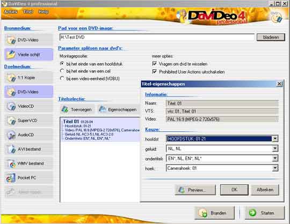Open the Acties menu

pos(11,12)
